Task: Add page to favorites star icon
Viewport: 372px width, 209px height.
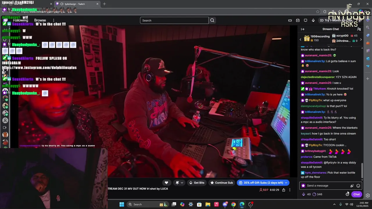Action: click(318, 12)
